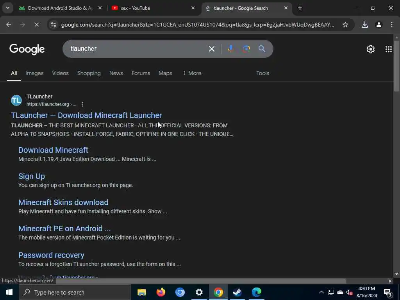This screenshot has width=400, height=300.
Task: Open TLauncher — Download Minecraft Launcher link
Action: [x=86, y=115]
